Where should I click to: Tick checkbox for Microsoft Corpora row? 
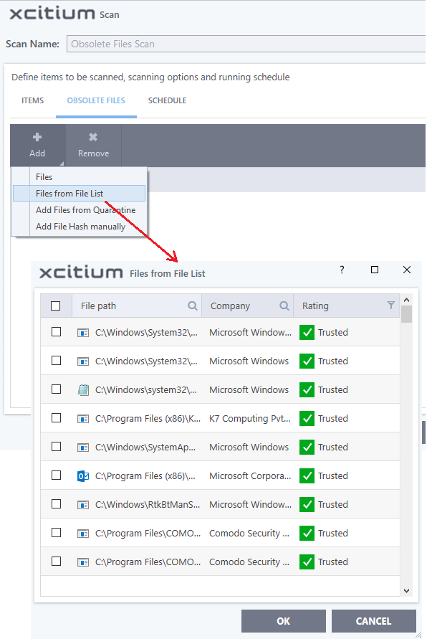pyautogui.click(x=56, y=475)
